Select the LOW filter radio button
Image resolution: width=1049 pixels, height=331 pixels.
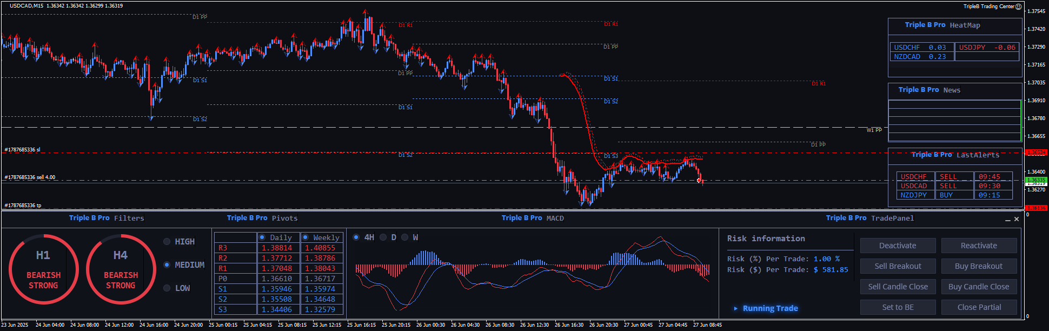(x=167, y=288)
